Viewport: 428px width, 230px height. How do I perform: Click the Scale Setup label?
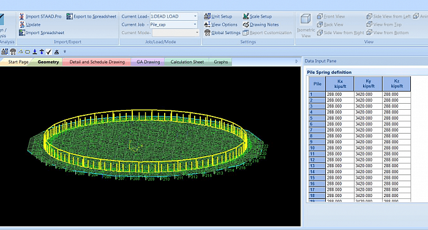coord(260,16)
